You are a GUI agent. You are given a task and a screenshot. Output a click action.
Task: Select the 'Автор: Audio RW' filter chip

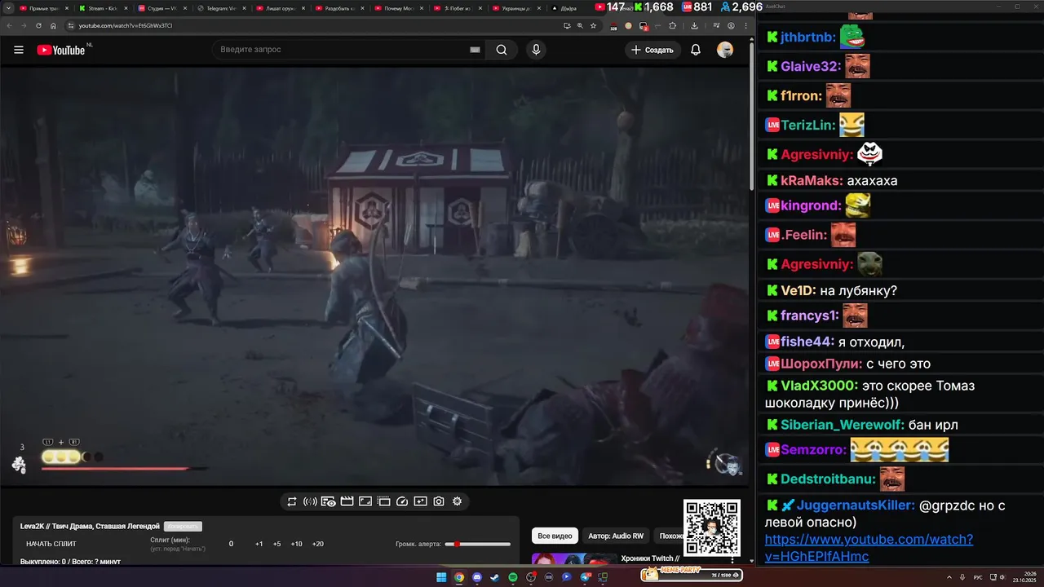tap(616, 536)
